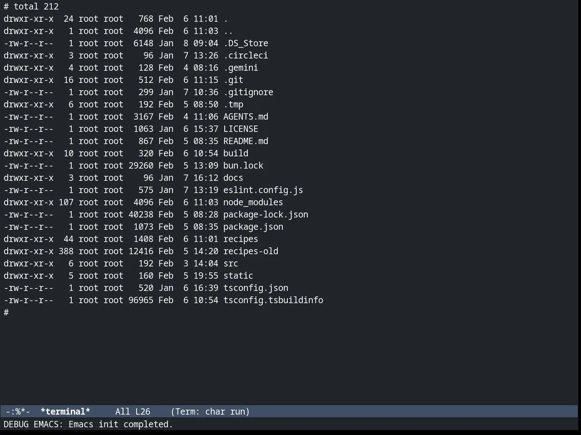
Task: Select the .circleci directory name
Action: pos(246,56)
